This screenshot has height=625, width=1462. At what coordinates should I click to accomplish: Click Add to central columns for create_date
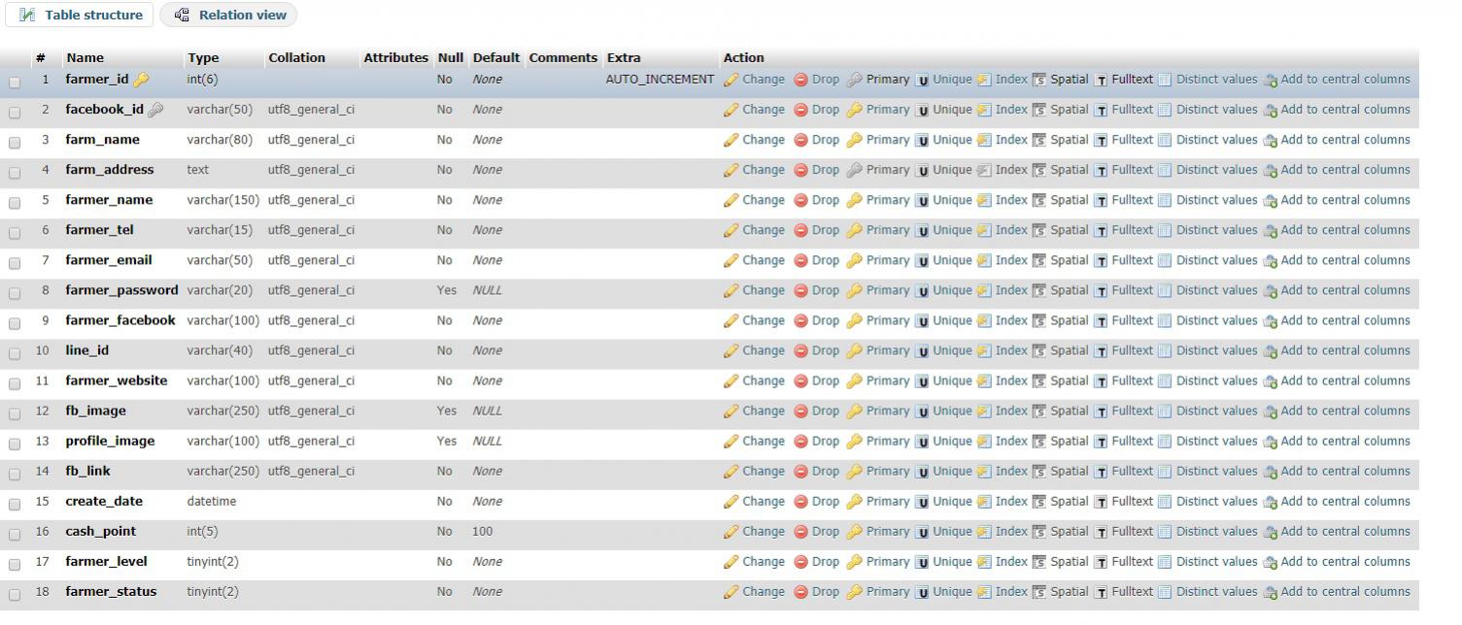1345,501
